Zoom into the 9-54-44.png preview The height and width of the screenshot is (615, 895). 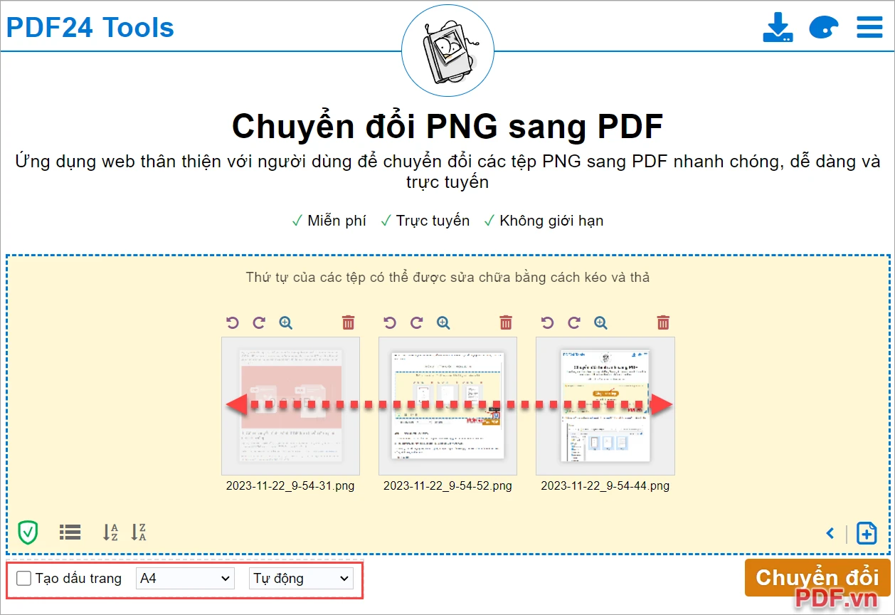pos(601,323)
